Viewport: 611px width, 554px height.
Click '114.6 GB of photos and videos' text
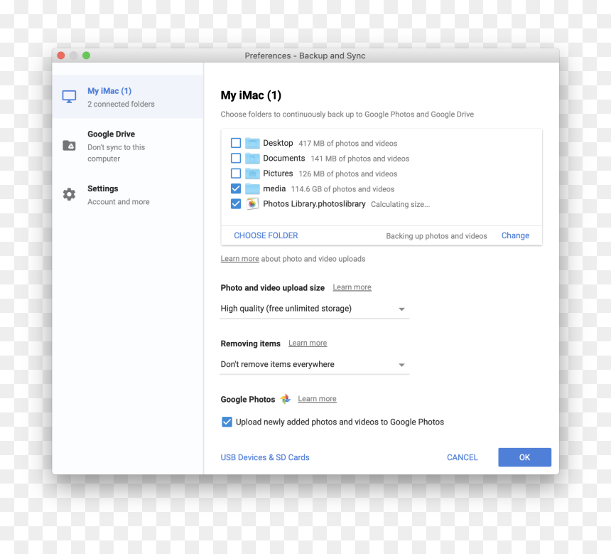[x=343, y=189]
